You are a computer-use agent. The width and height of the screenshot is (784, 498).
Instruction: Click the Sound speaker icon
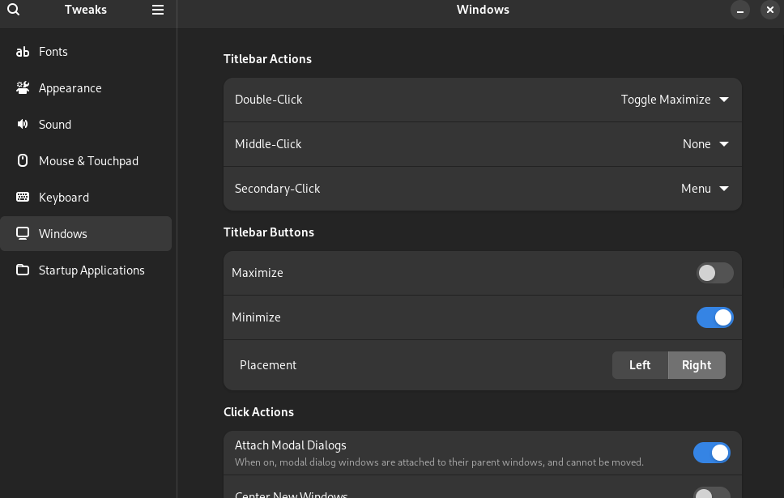(23, 124)
